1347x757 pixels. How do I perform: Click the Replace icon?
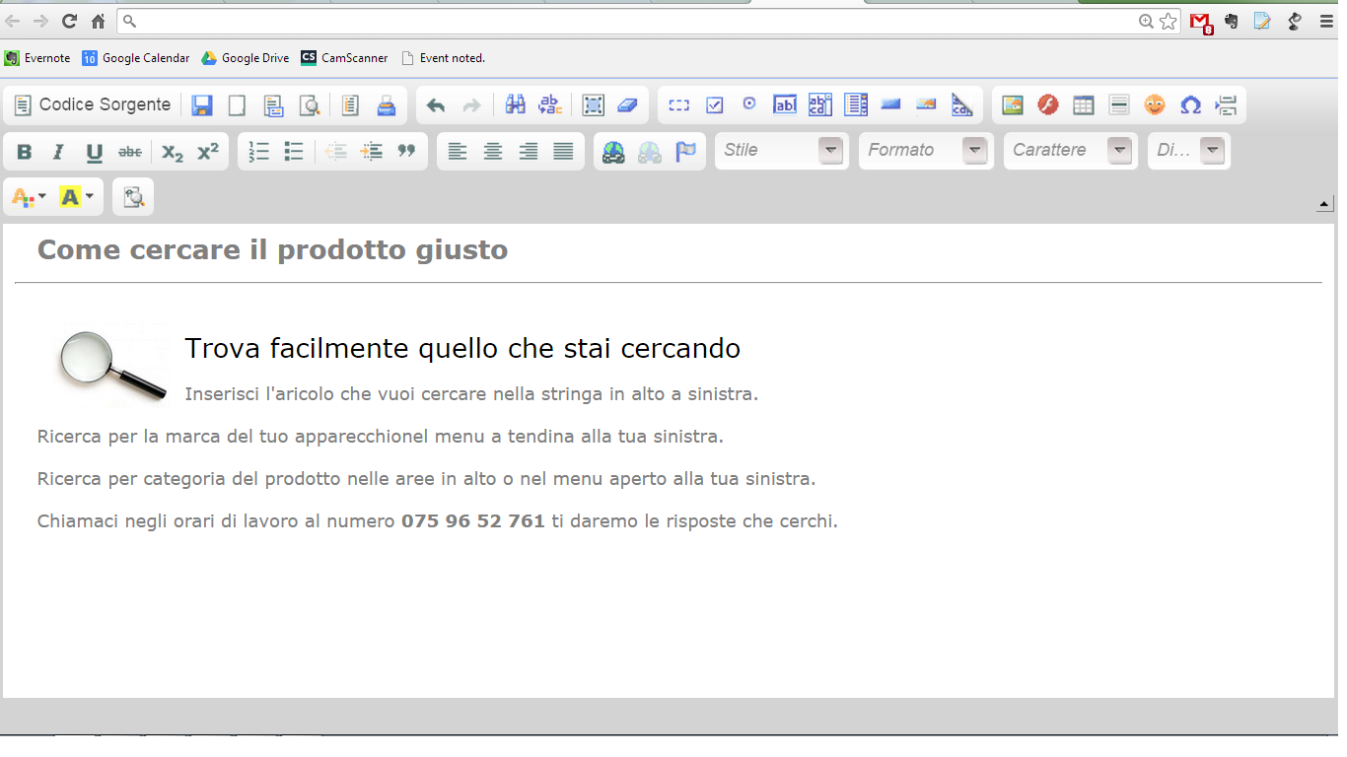pyautogui.click(x=550, y=105)
